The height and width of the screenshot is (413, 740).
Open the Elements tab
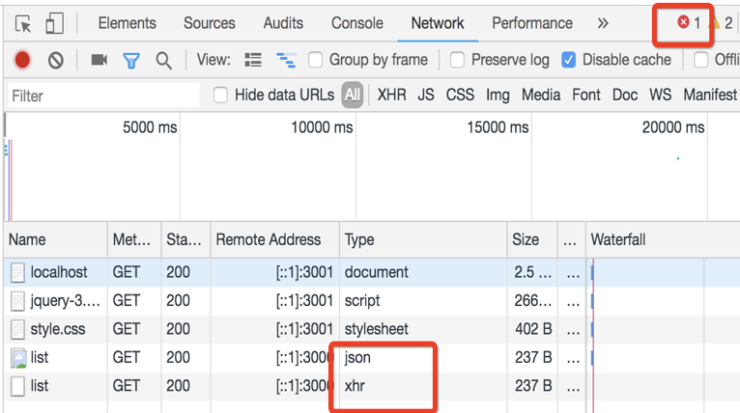pos(127,23)
